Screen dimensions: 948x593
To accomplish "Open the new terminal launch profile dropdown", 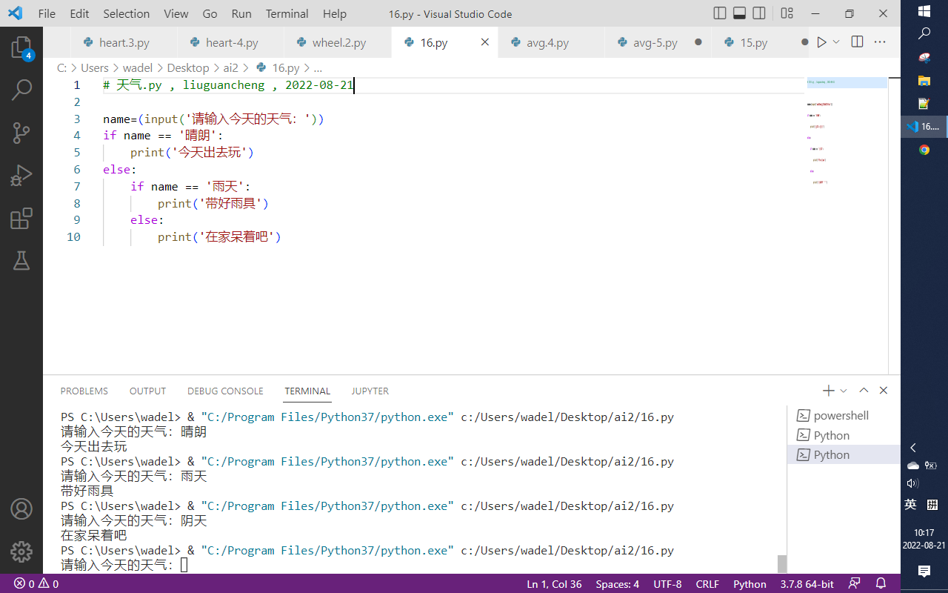I will click(844, 391).
